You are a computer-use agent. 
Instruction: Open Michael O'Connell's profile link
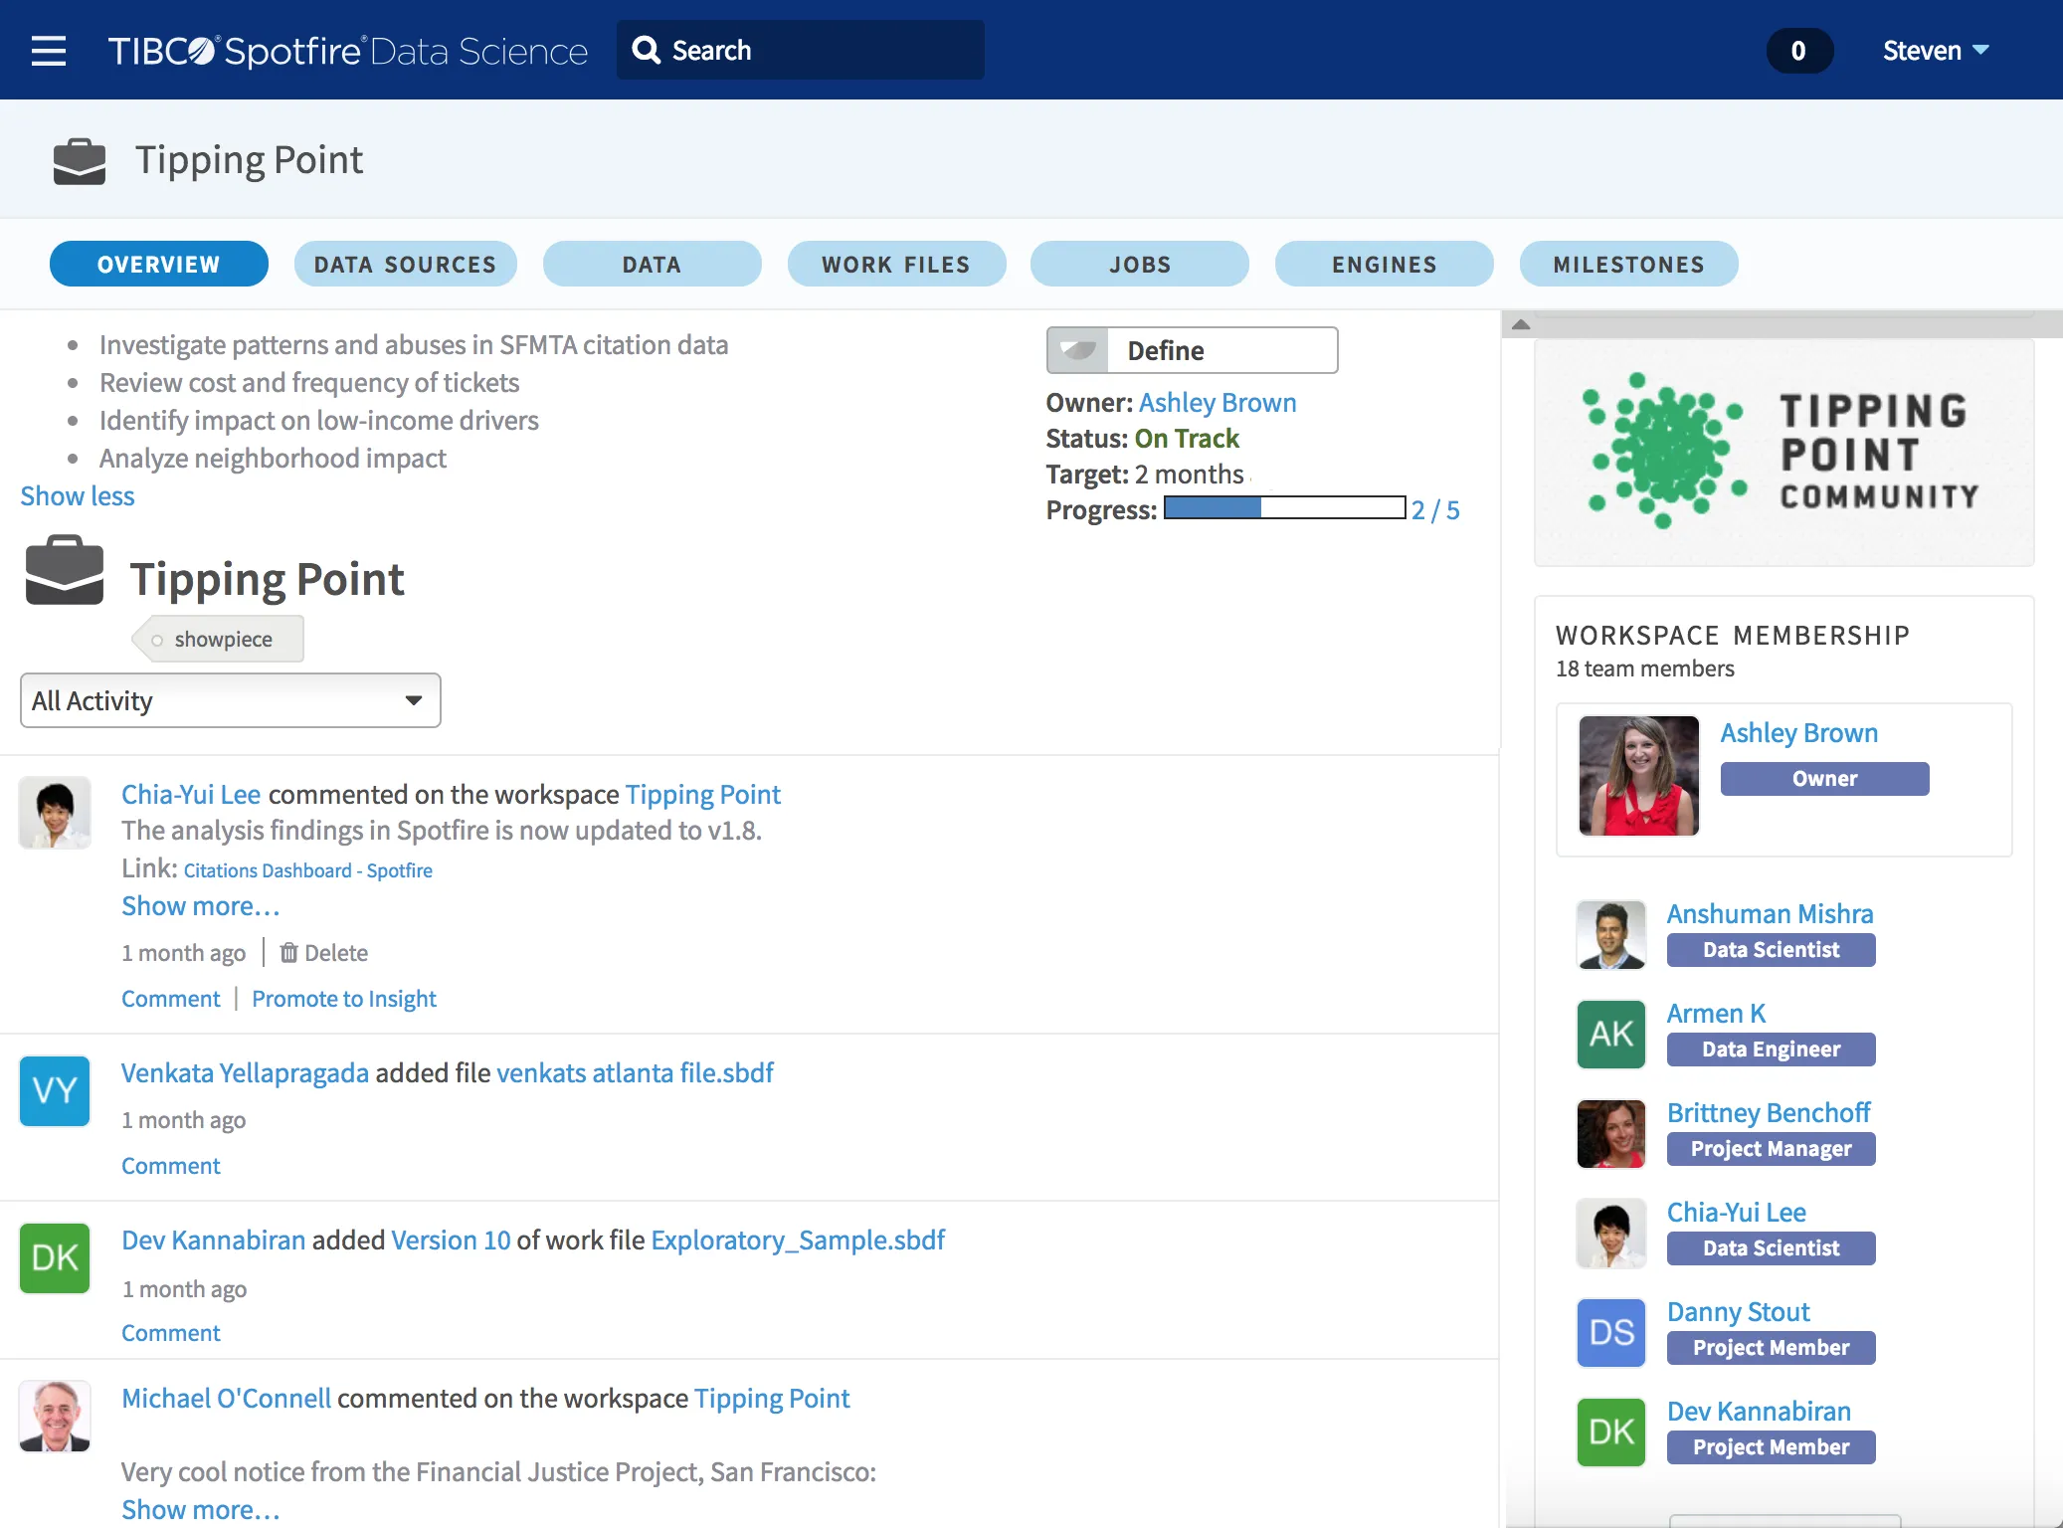(226, 1398)
